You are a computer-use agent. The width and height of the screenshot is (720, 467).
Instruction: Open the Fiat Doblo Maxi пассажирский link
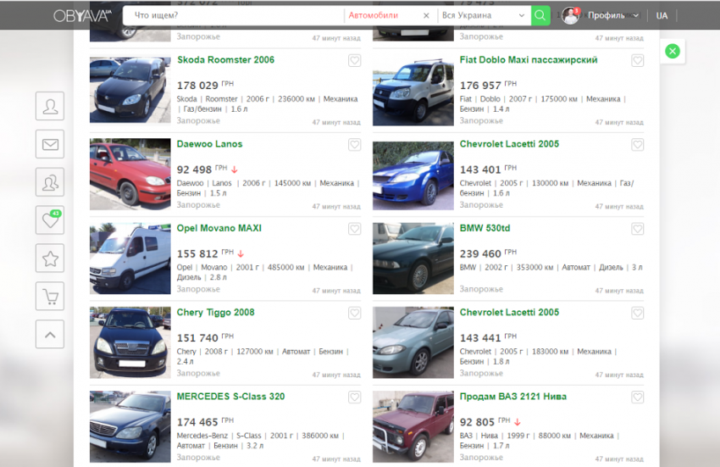tap(529, 60)
